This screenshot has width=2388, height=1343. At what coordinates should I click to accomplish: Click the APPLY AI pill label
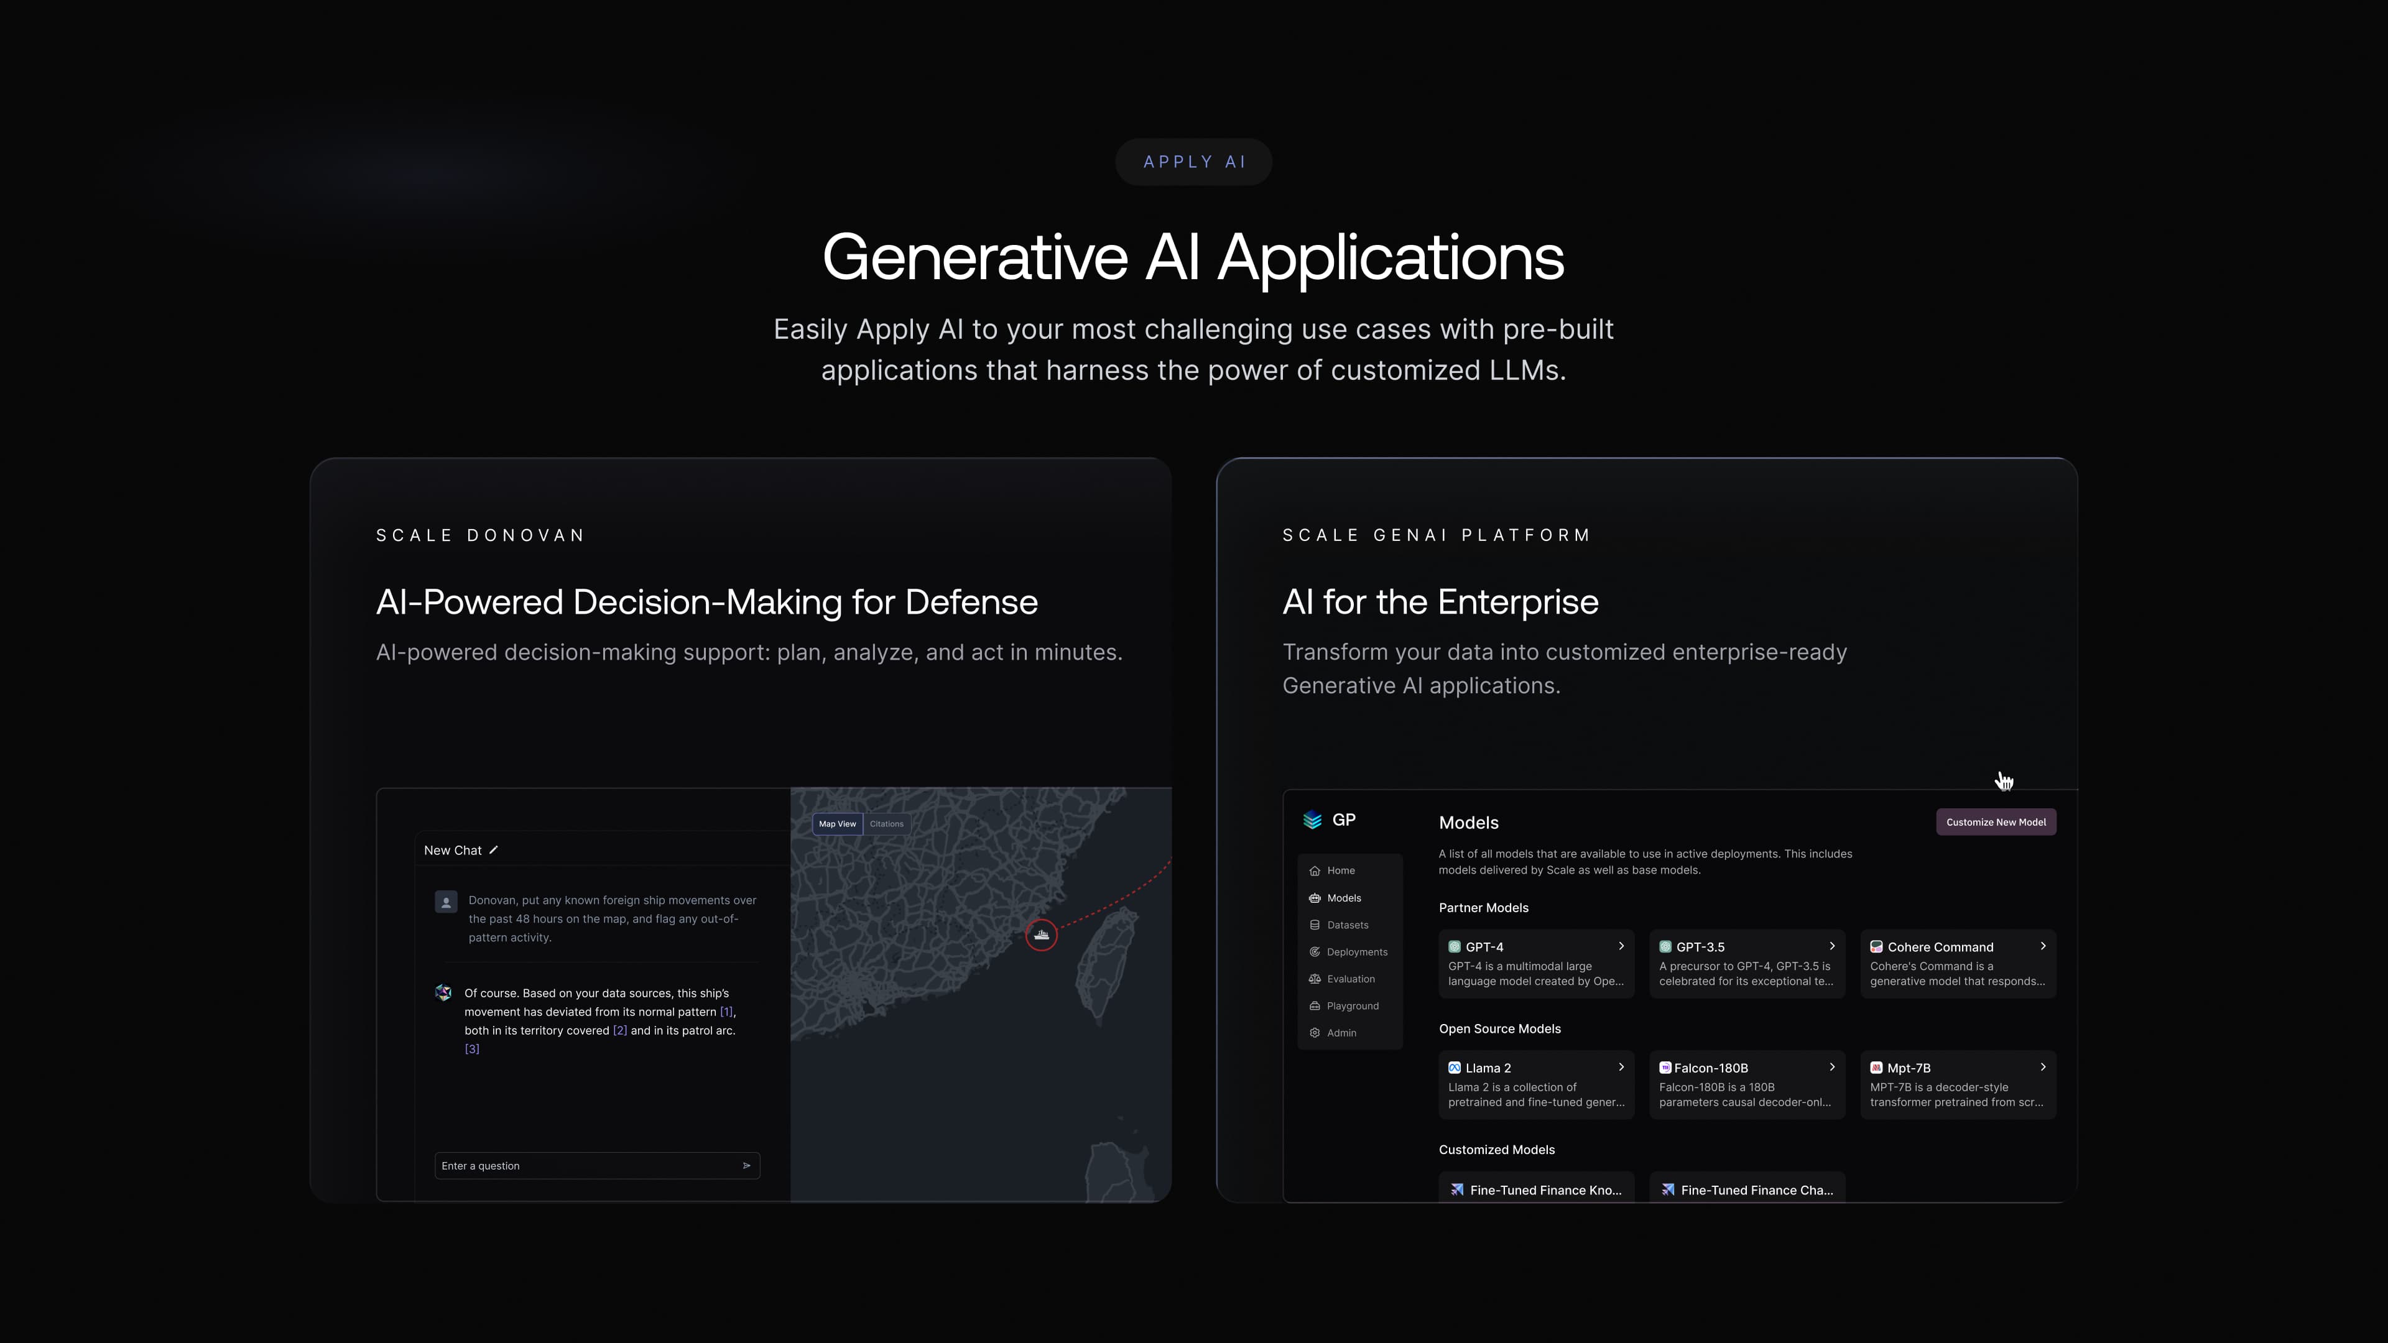(1193, 162)
